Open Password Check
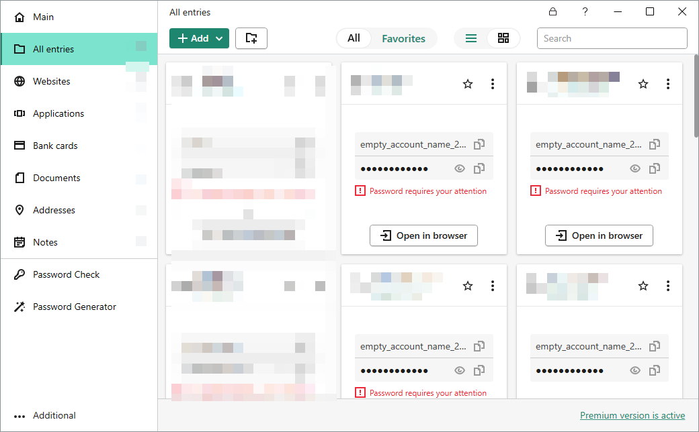 pyautogui.click(x=79, y=274)
